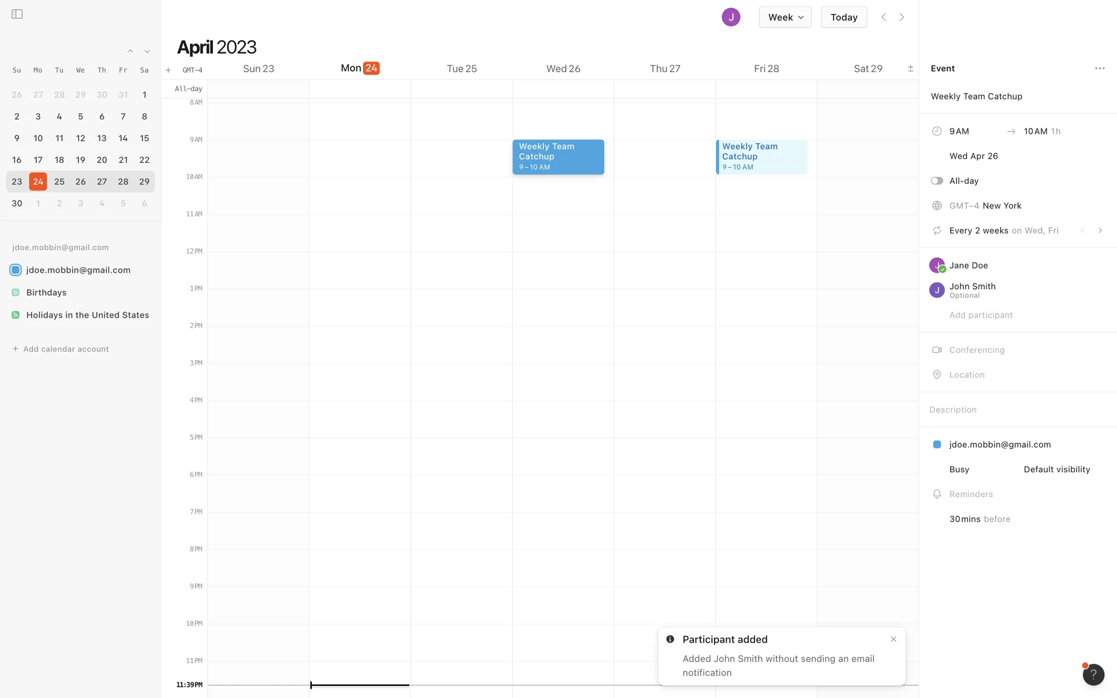Click the recurrence repeat icon
This screenshot has height=698, width=1117.
[937, 231]
